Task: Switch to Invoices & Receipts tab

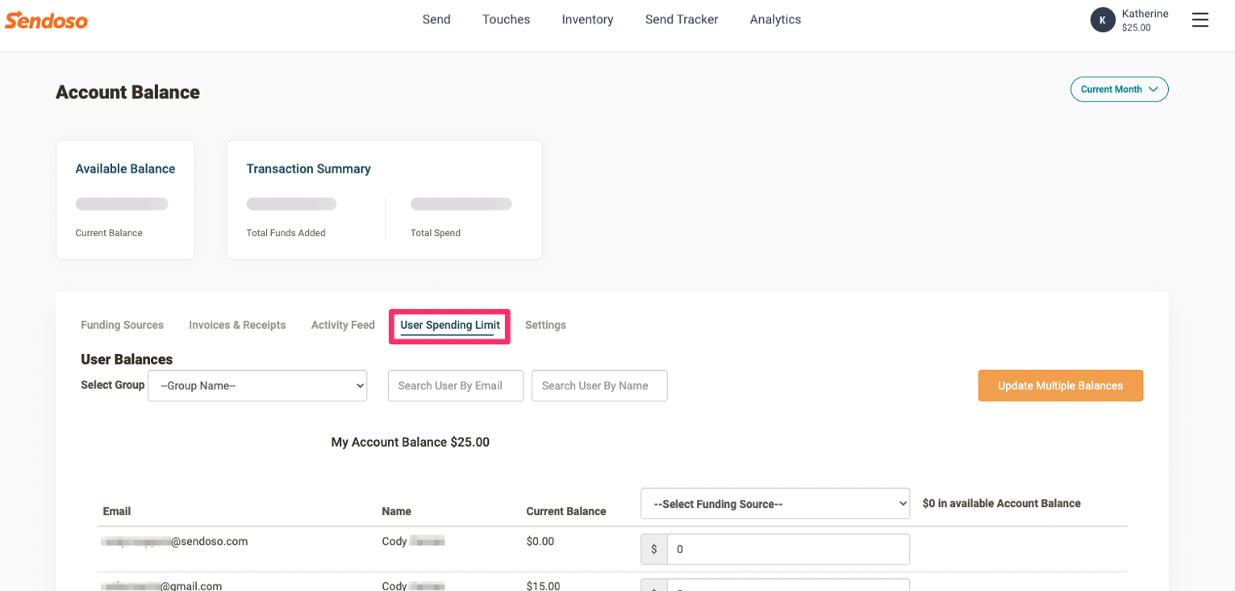Action: pyautogui.click(x=237, y=325)
